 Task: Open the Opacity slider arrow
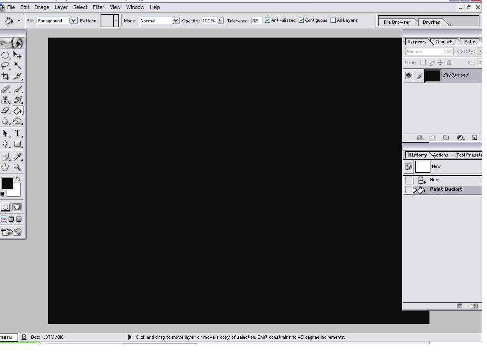click(x=220, y=20)
